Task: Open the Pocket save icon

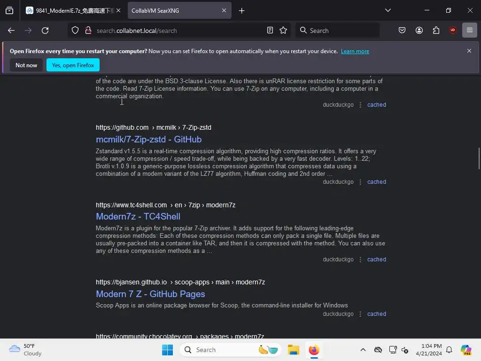Action: [402, 31]
